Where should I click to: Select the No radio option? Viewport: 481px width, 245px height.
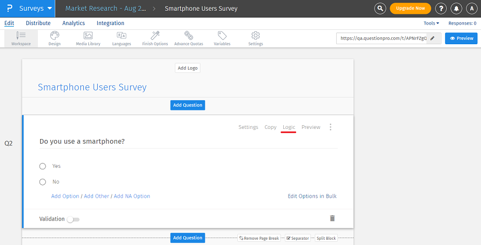pos(43,182)
